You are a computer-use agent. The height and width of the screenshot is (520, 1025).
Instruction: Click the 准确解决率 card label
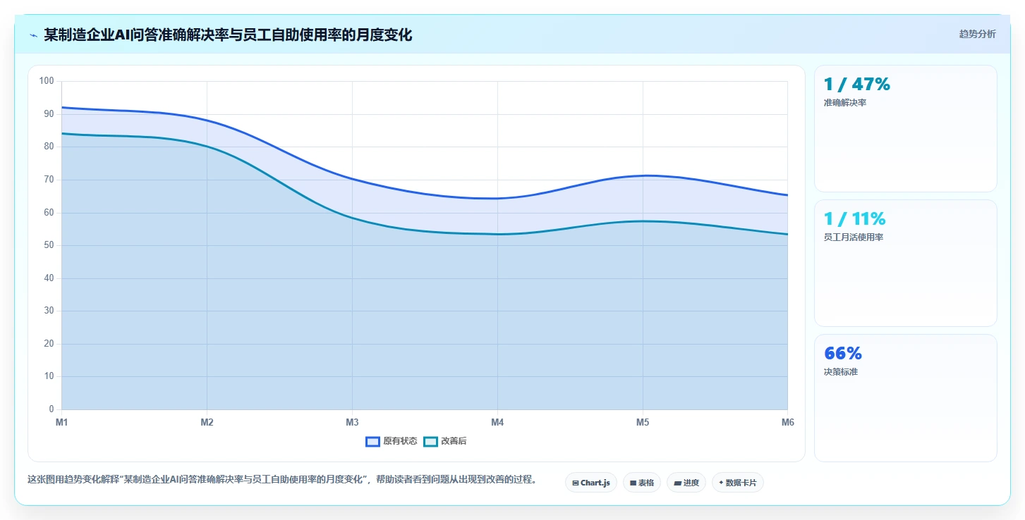pyautogui.click(x=845, y=103)
